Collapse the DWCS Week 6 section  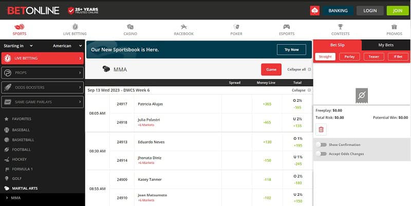coord(301,90)
